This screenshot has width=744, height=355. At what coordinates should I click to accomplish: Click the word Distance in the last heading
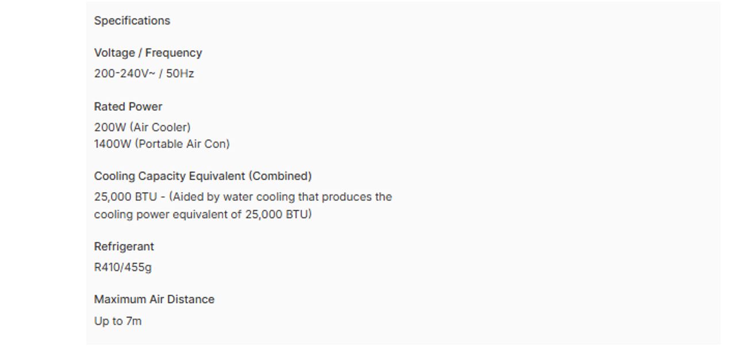[191, 300]
